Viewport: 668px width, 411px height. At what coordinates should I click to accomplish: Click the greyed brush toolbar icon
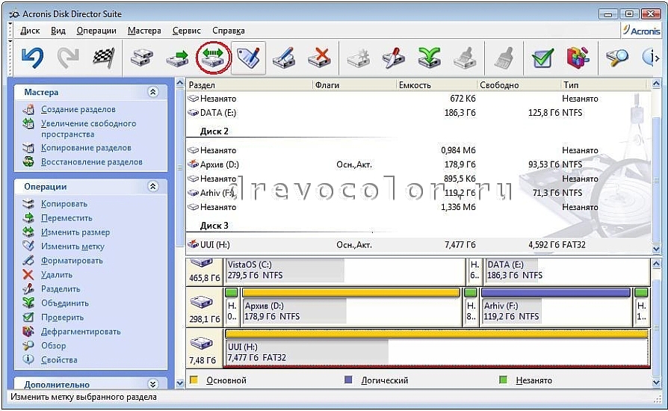pyautogui.click(x=504, y=58)
